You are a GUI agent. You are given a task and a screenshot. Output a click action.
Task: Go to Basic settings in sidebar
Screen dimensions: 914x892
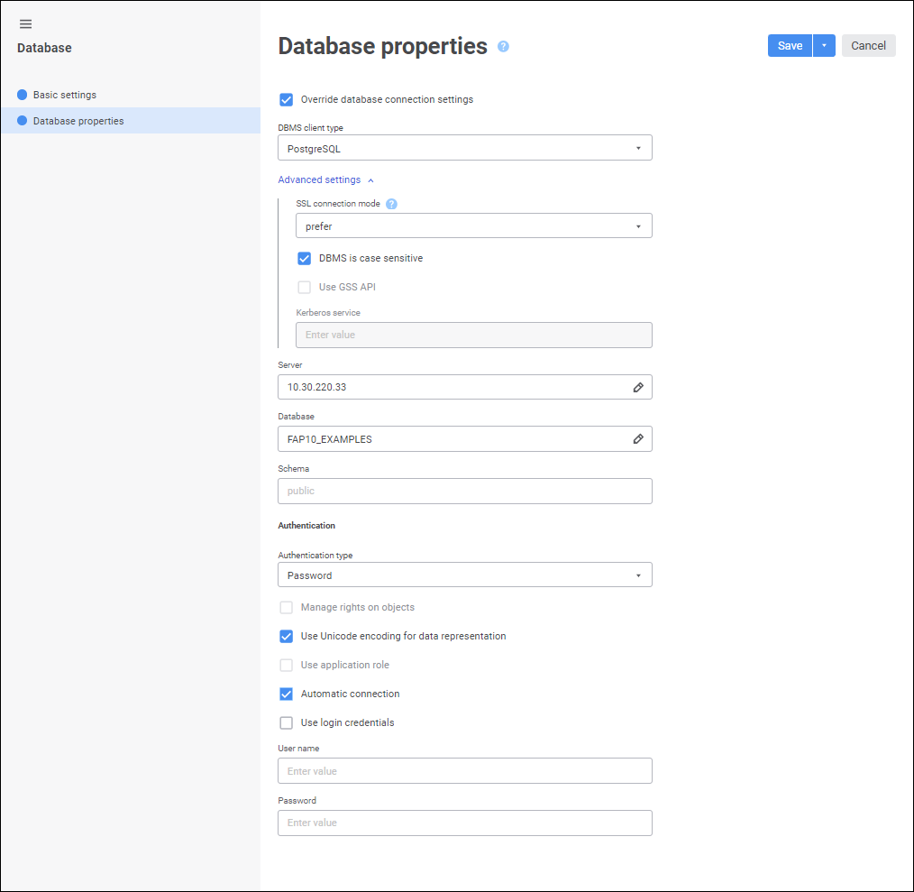pyautogui.click(x=65, y=95)
